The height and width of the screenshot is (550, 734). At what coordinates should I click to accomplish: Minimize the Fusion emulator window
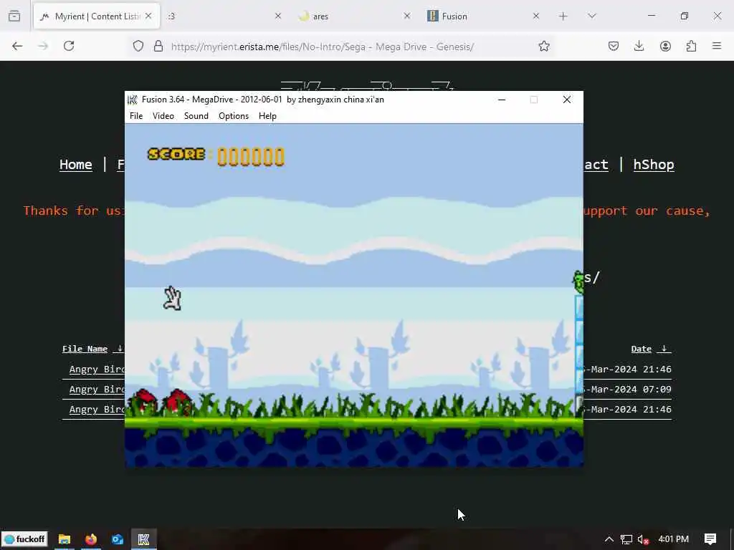pyautogui.click(x=502, y=100)
